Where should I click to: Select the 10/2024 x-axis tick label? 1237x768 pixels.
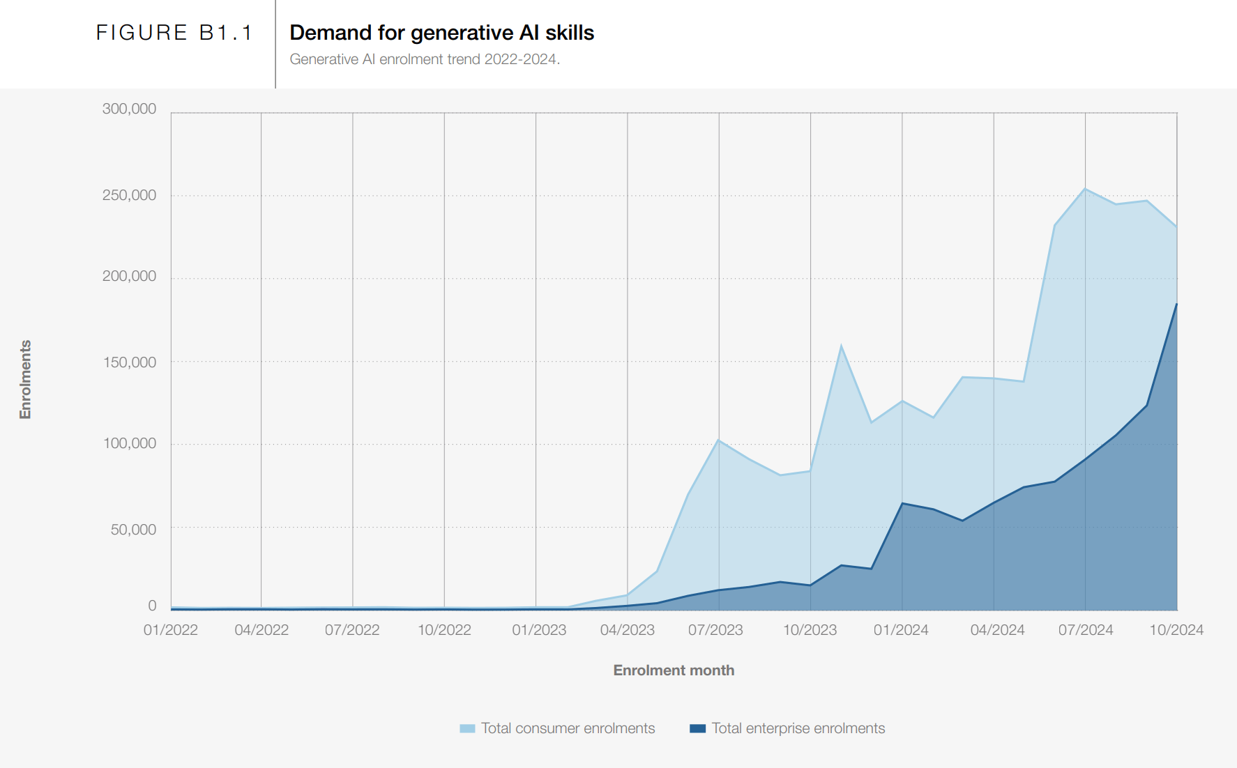pyautogui.click(x=1176, y=630)
